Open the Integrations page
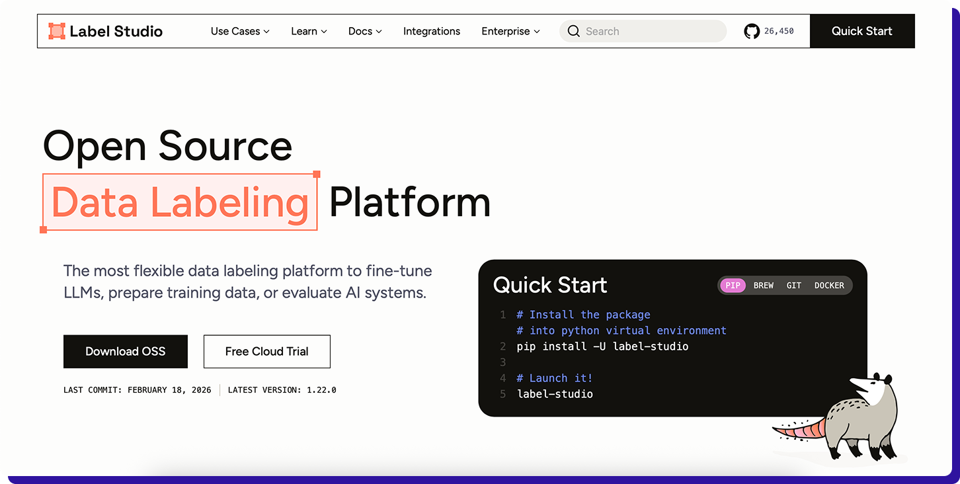The image size is (960, 484). point(432,31)
